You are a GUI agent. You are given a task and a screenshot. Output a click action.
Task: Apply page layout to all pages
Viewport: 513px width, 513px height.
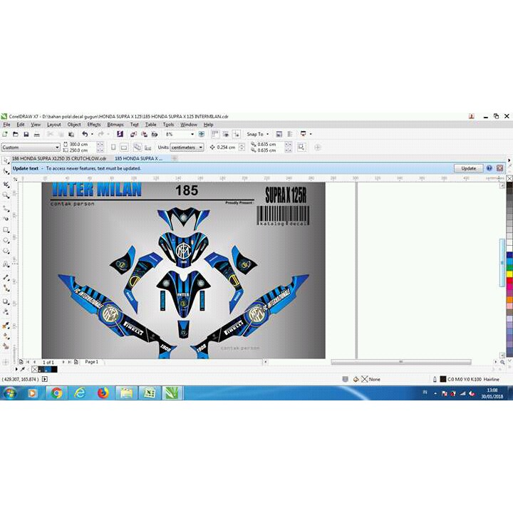tap(138, 147)
